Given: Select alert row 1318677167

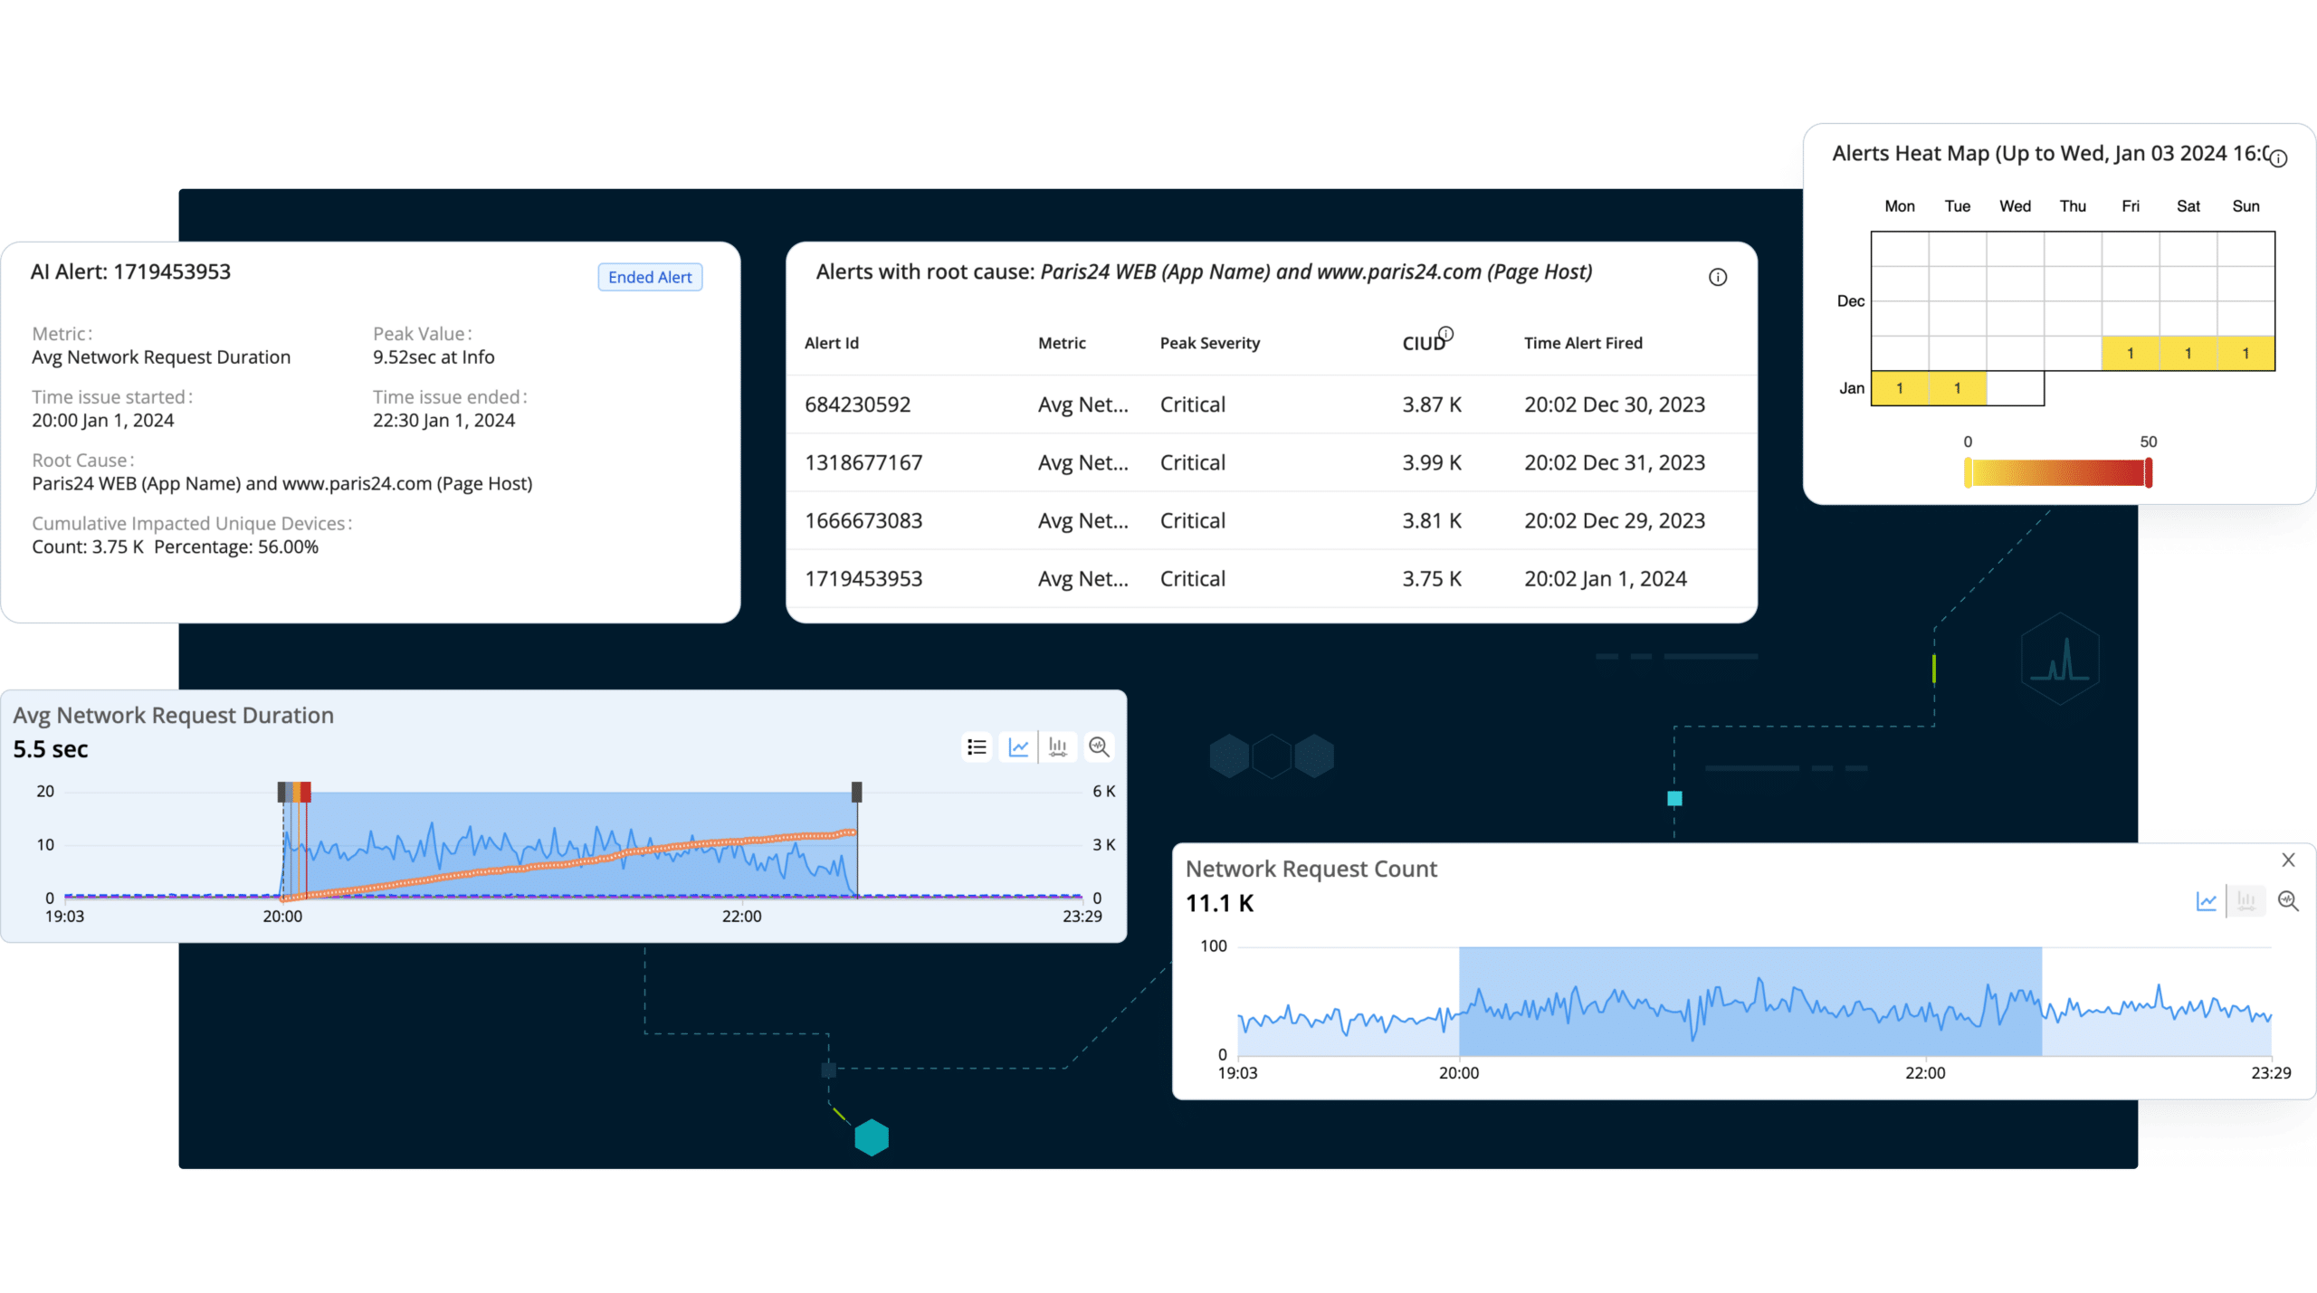Looking at the screenshot, I should (x=863, y=462).
